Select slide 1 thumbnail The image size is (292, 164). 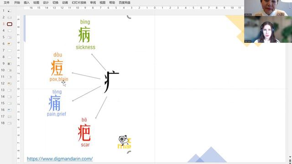tap(10, 11)
